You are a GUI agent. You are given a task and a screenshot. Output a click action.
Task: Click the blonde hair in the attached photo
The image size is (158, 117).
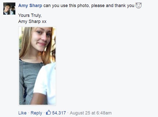point(26,42)
